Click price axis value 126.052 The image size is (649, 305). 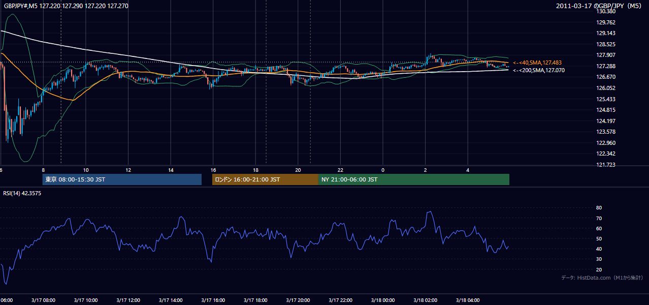pos(606,88)
